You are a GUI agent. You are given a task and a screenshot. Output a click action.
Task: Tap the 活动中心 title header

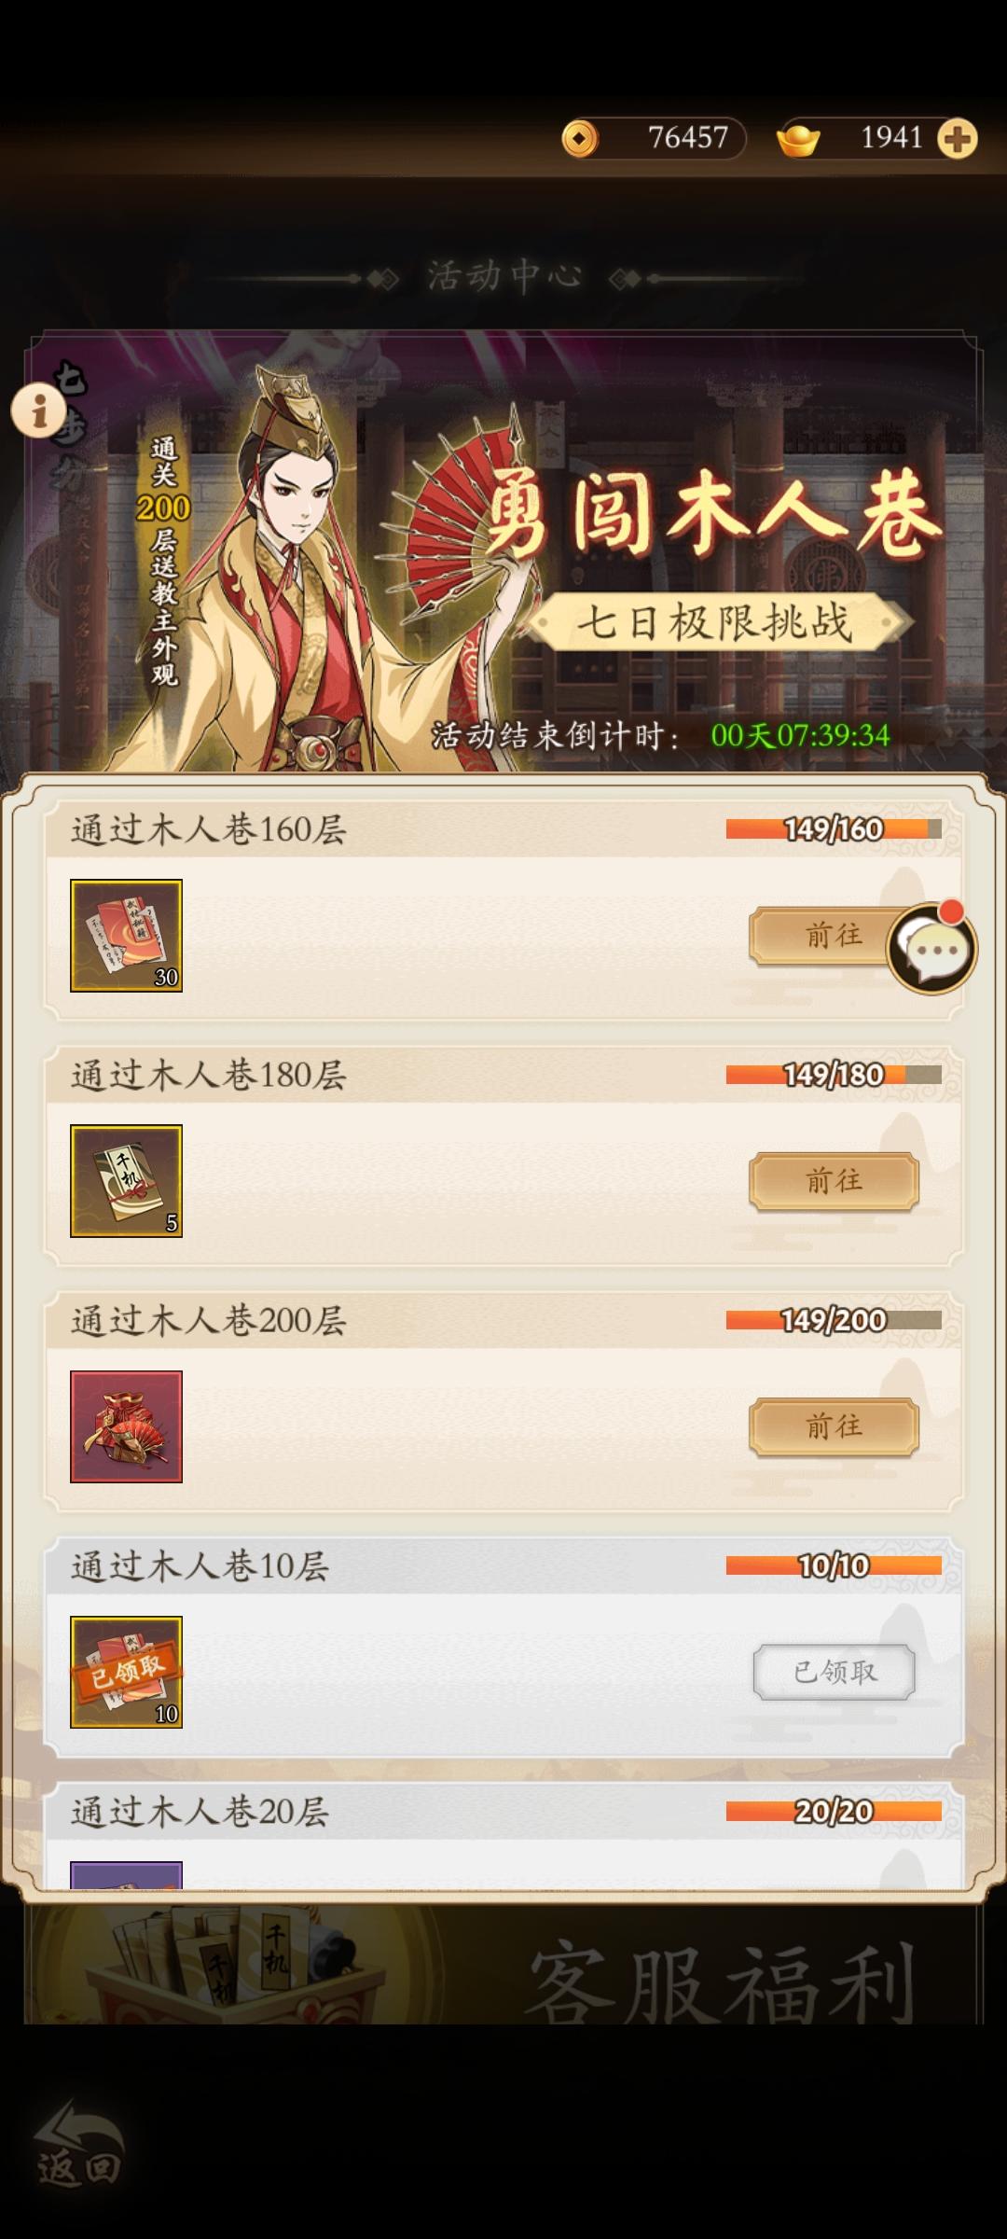click(x=504, y=276)
